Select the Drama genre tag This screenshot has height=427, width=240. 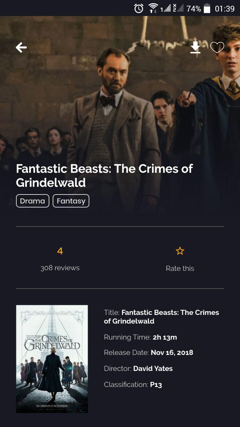pos(33,201)
